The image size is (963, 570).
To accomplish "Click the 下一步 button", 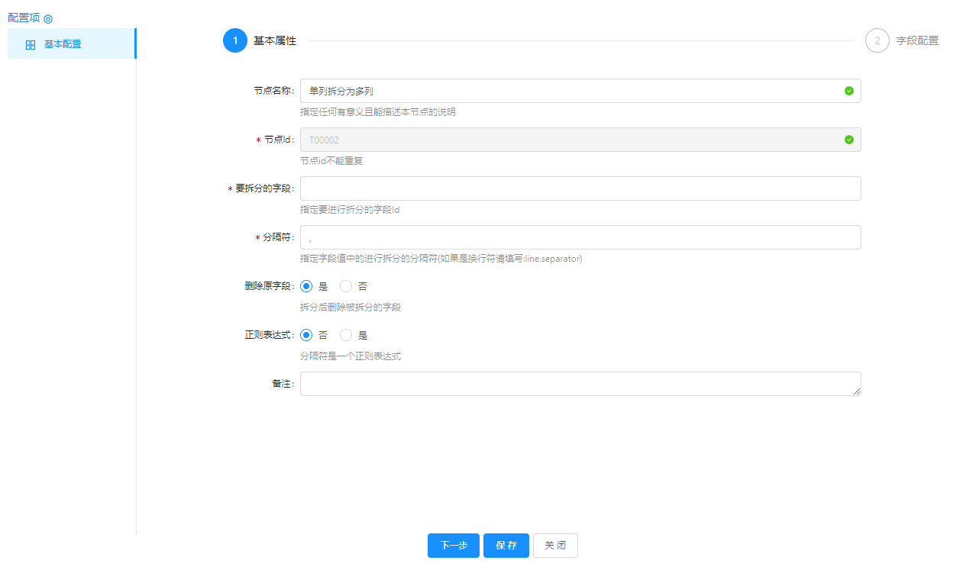I will click(x=454, y=546).
